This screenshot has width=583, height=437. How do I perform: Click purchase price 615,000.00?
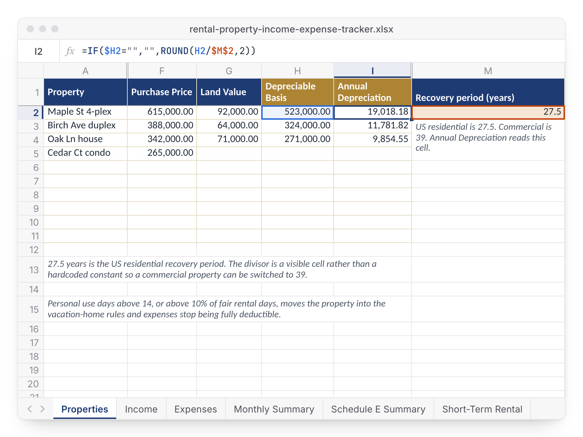(162, 112)
